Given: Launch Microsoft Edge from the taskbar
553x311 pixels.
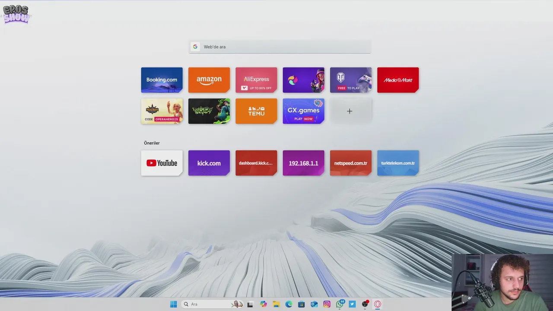Looking at the screenshot, I should click(289, 304).
